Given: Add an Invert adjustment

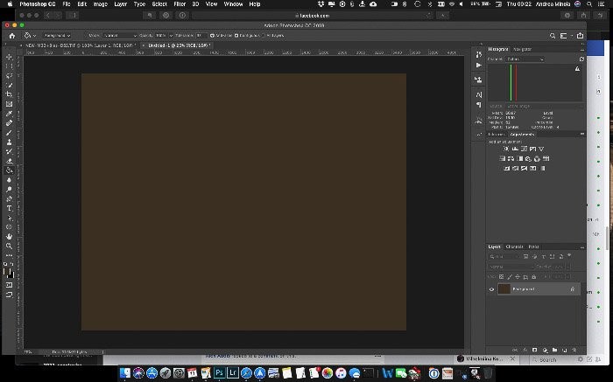Looking at the screenshot, I should 507,168.
